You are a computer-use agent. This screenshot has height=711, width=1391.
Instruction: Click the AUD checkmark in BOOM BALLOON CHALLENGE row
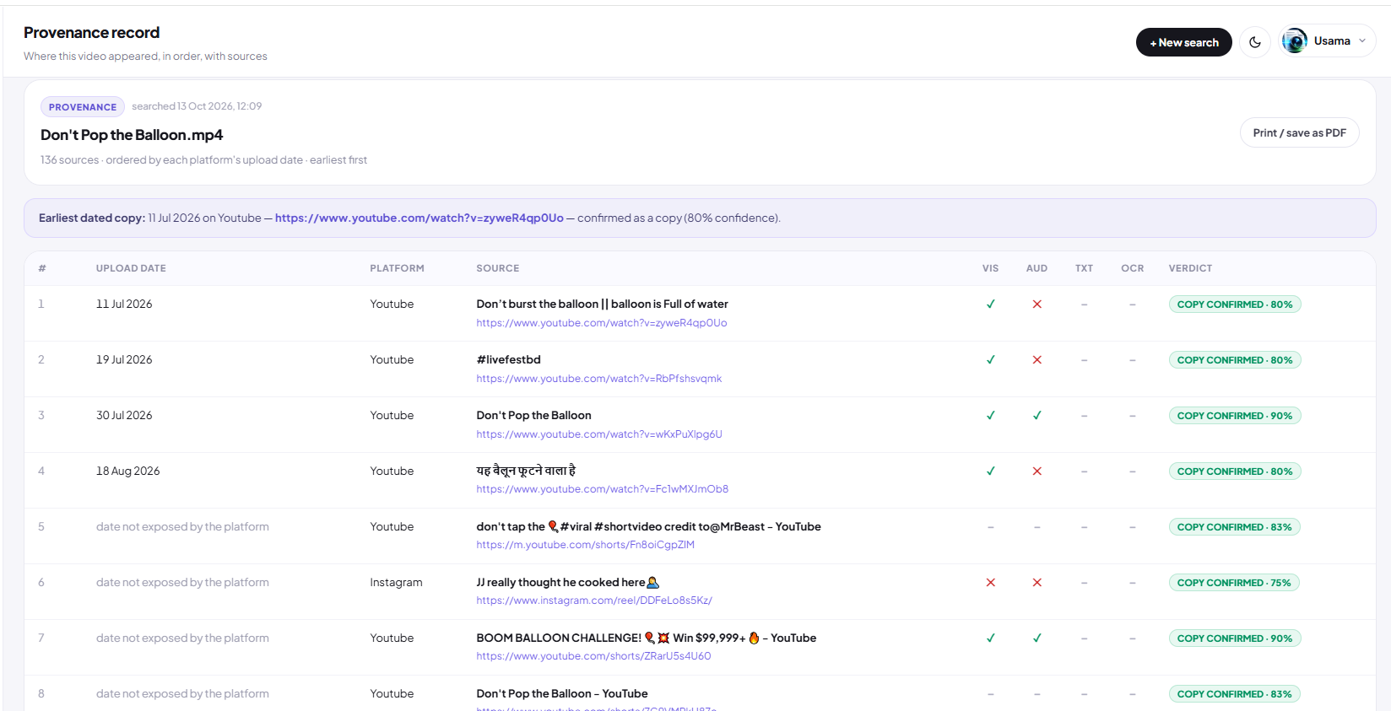click(1036, 638)
